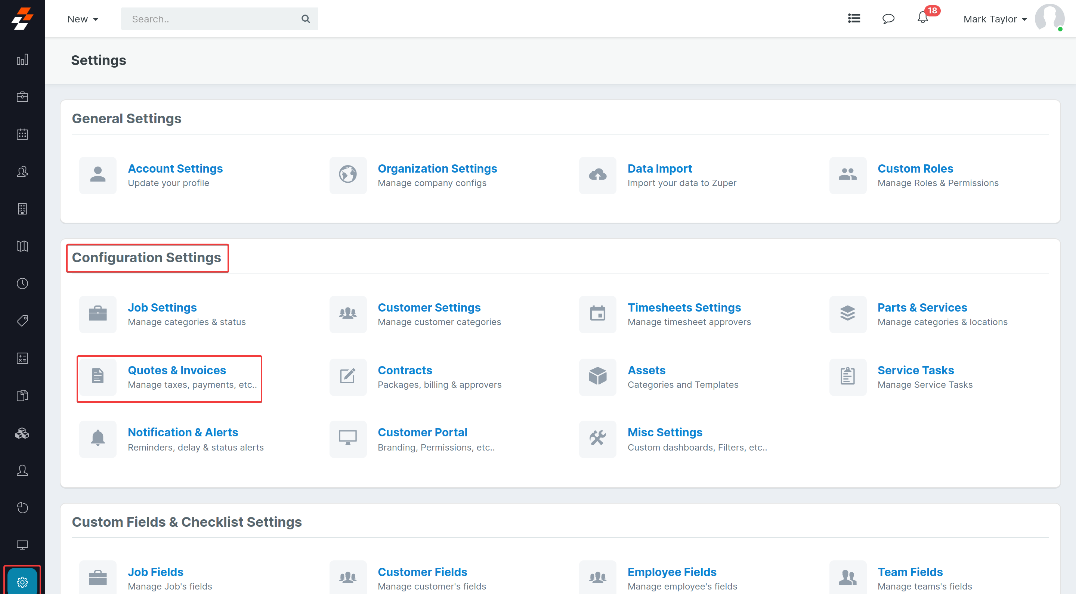Open Quotes & Invoices settings
Viewport: 1076px width, 594px height.
[177, 370]
